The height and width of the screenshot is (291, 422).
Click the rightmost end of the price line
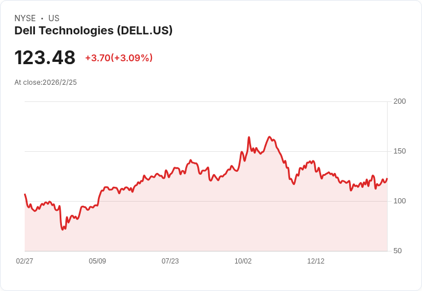(x=387, y=179)
